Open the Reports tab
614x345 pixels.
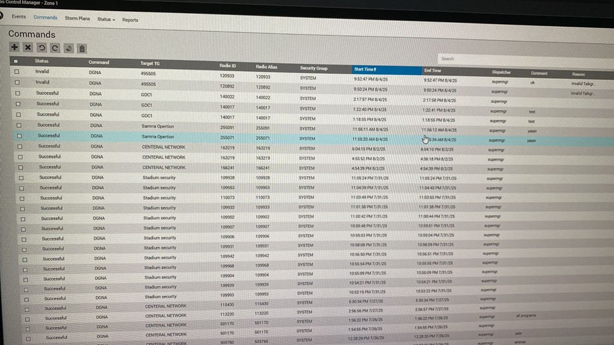coord(130,20)
